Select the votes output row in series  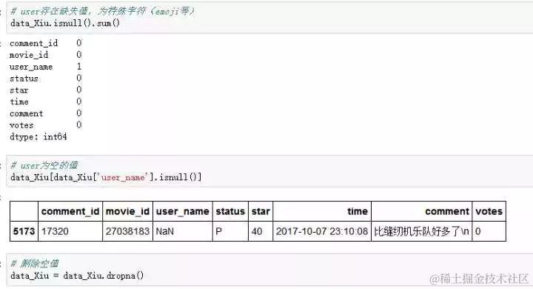click(x=46, y=125)
